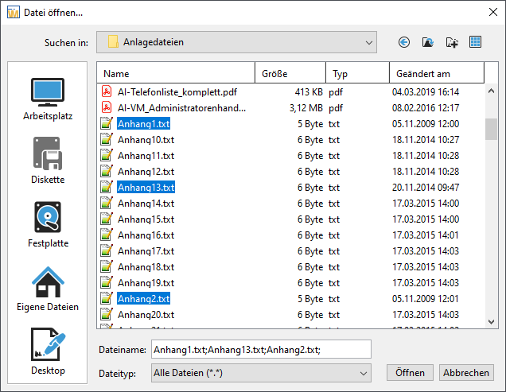Select file name Anhang20.txt
The image size is (506, 392).
tap(146, 315)
